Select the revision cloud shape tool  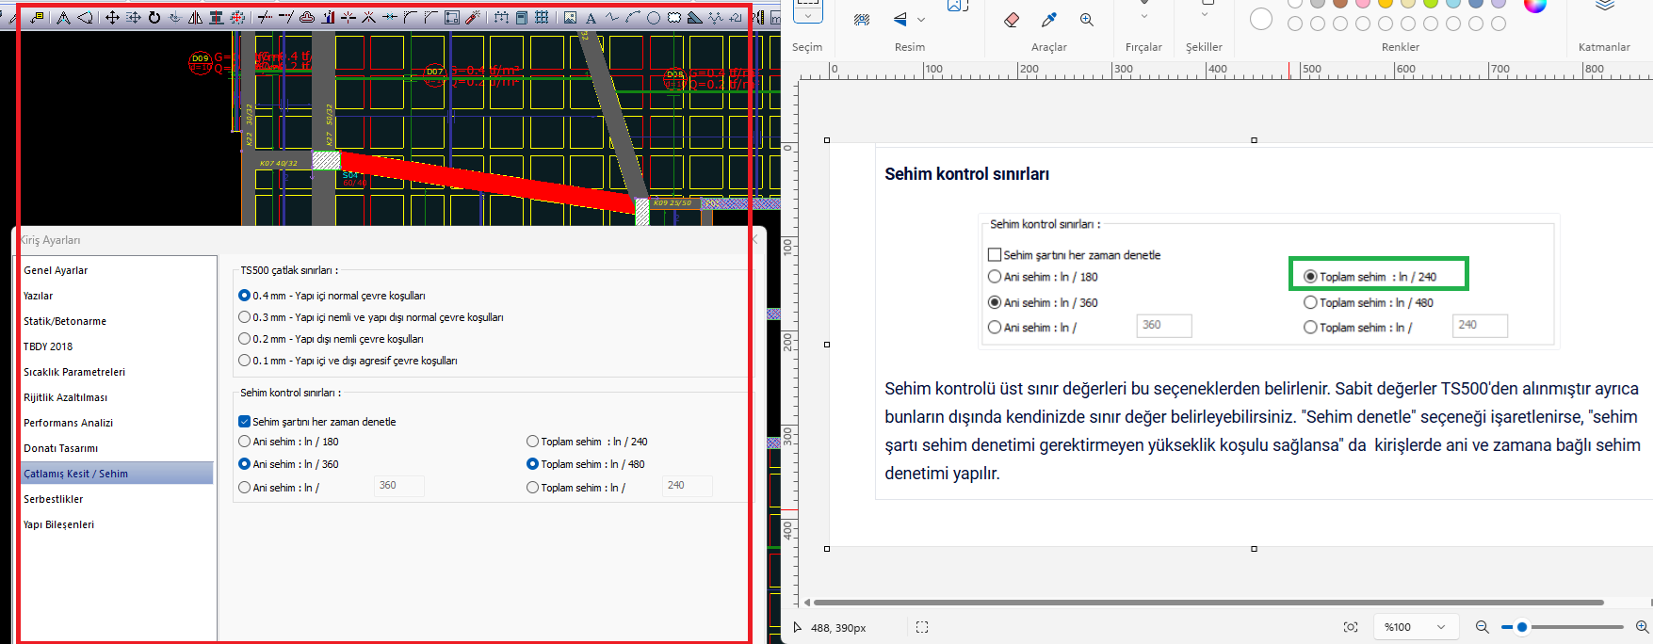coord(674,17)
